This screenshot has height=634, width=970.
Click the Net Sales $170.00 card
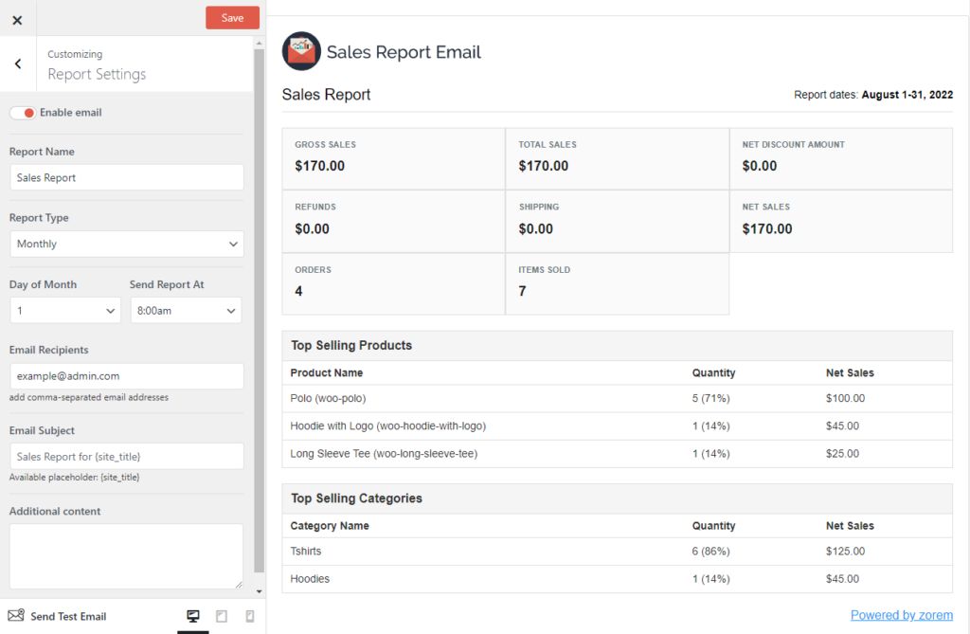click(x=841, y=221)
